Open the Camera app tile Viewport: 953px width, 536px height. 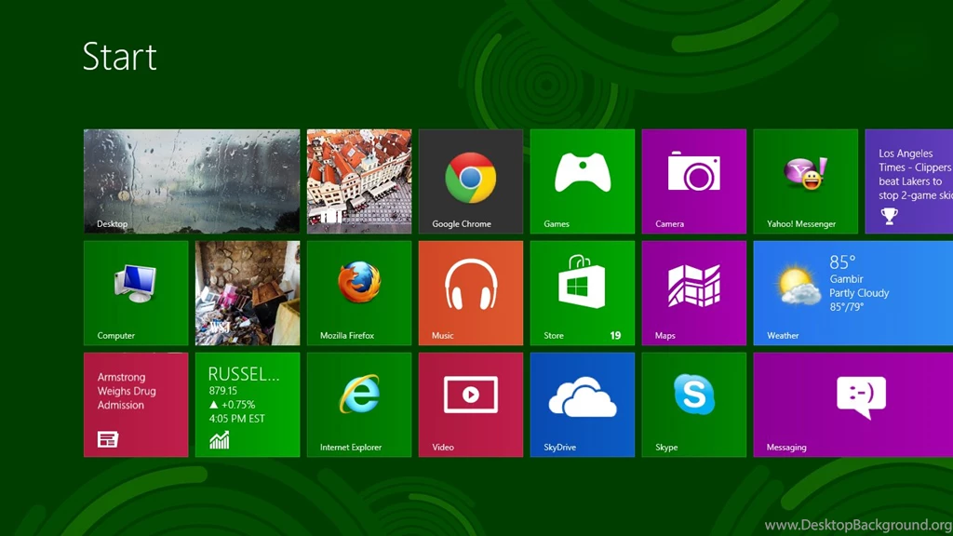pos(694,181)
